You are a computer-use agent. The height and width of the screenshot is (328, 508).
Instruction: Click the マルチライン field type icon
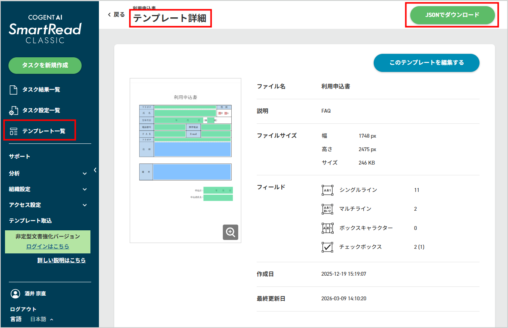tap(328, 209)
